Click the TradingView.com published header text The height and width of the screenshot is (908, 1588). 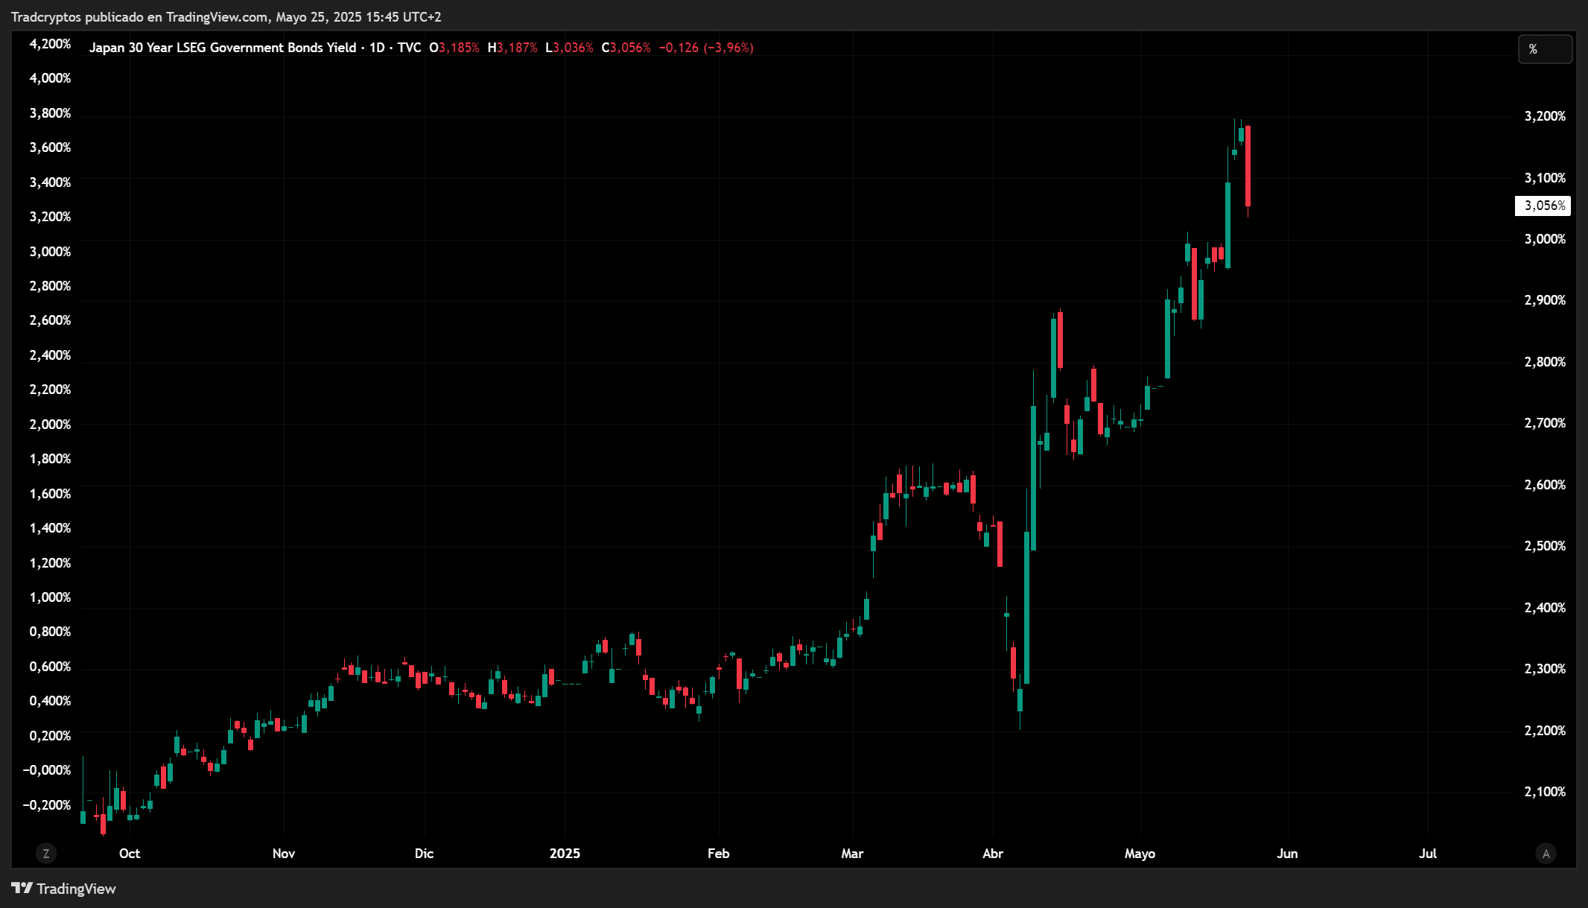[x=226, y=16]
